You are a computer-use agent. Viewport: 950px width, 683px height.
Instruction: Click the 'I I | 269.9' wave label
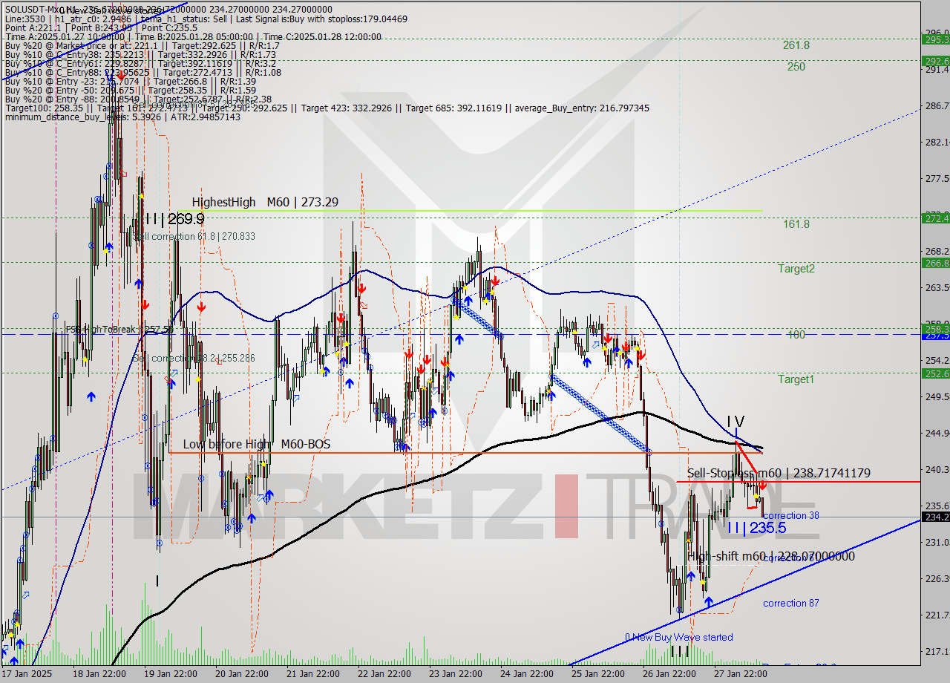click(174, 219)
